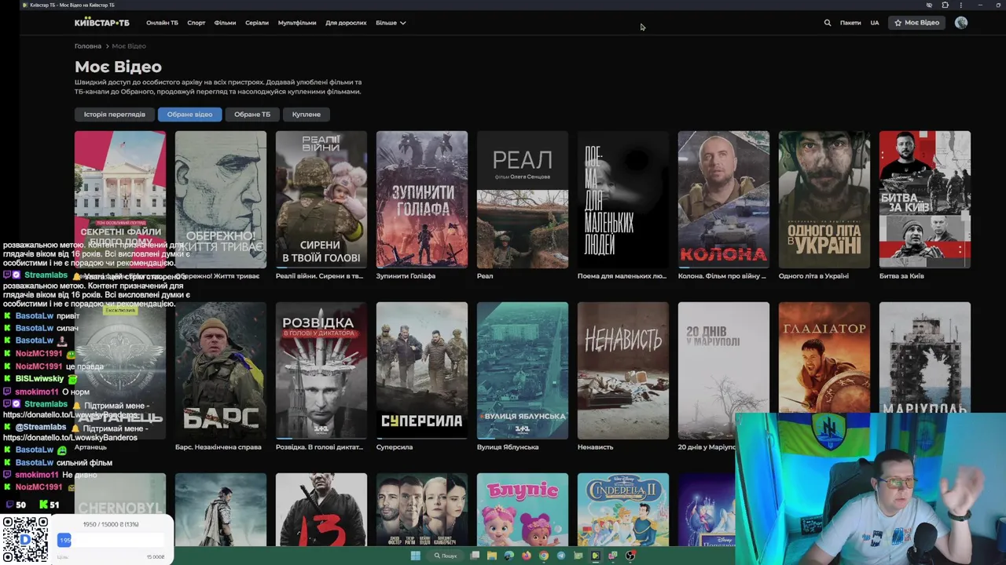Open the user profile avatar
Image resolution: width=1006 pixels, height=565 pixels.
coord(960,23)
